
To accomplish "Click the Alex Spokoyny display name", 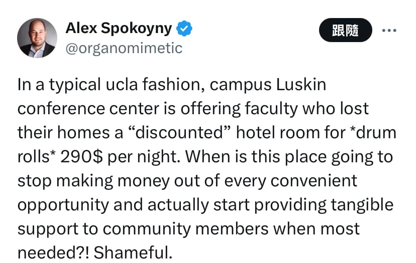I will pos(119,29).
